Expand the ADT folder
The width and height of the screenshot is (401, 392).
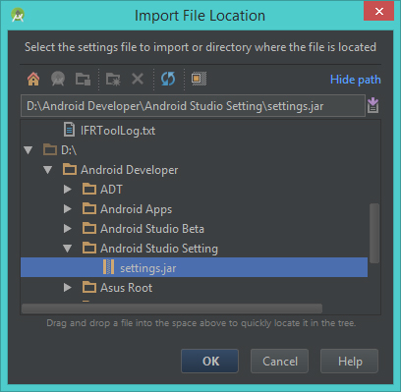tap(68, 190)
